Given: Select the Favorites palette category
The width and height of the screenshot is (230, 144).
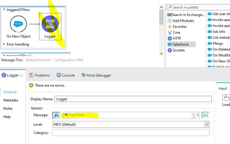Looking at the screenshot, I should click(x=177, y=27).
